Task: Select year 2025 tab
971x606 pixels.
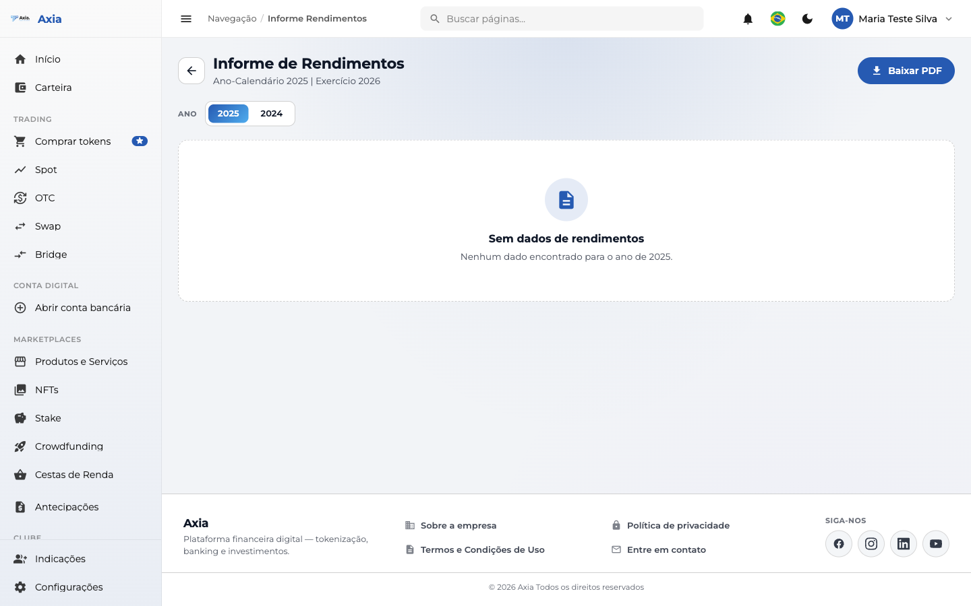Action: click(x=228, y=114)
